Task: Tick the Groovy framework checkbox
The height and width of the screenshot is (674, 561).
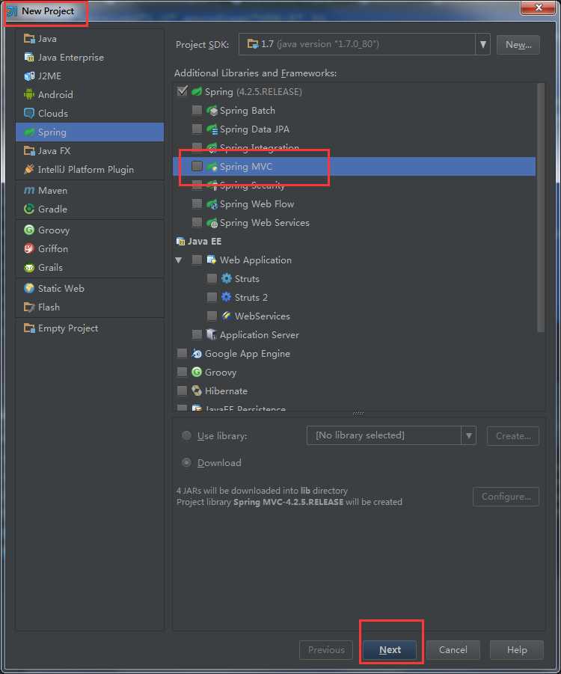Action: [183, 372]
